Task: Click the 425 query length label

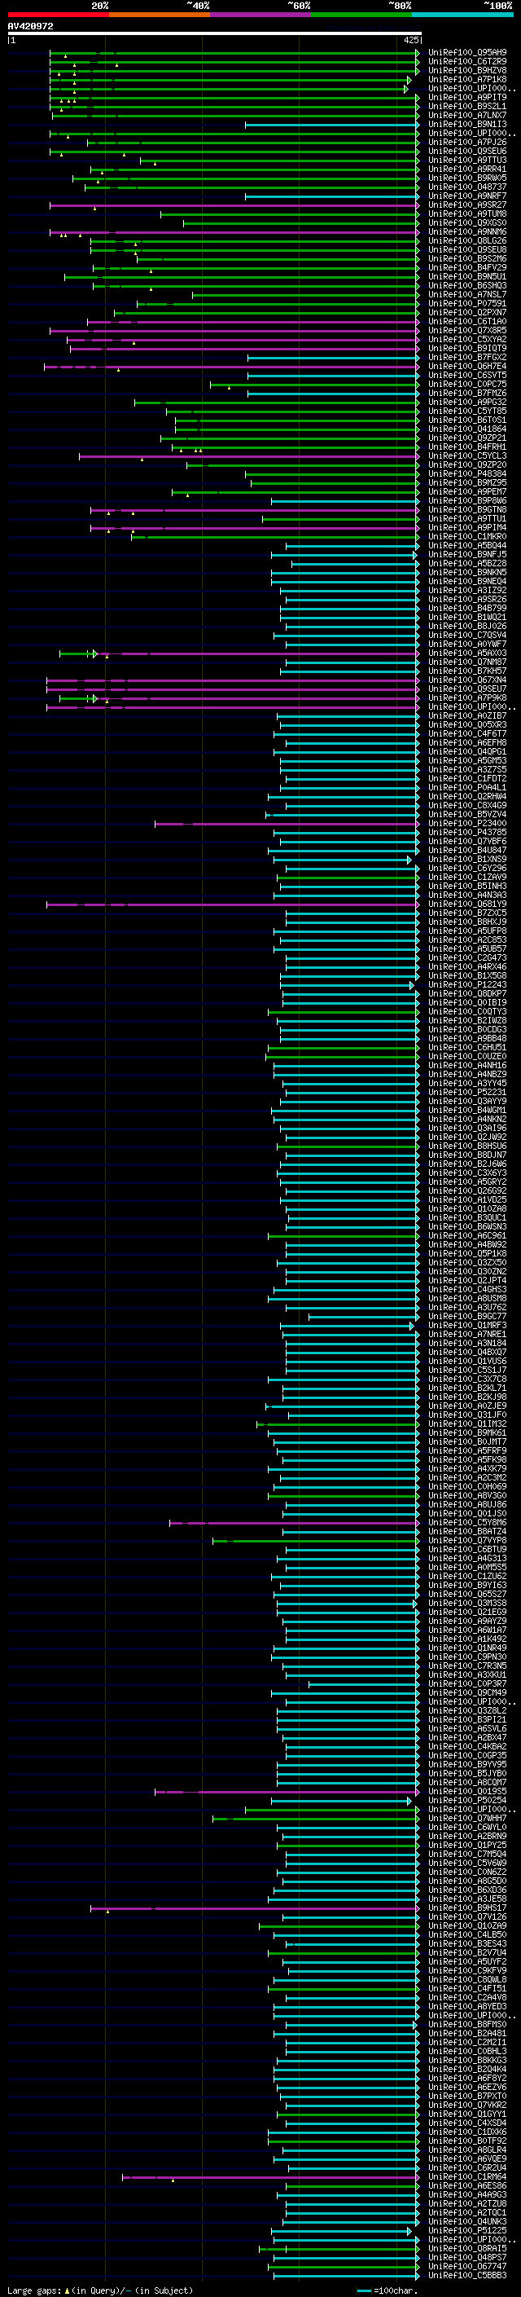Action: point(410,40)
